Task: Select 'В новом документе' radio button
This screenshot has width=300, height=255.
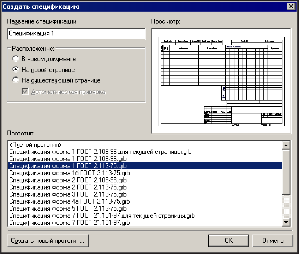Action: (16, 59)
